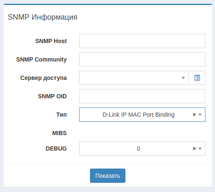Focus the SNMP OID input field

pos(142,96)
